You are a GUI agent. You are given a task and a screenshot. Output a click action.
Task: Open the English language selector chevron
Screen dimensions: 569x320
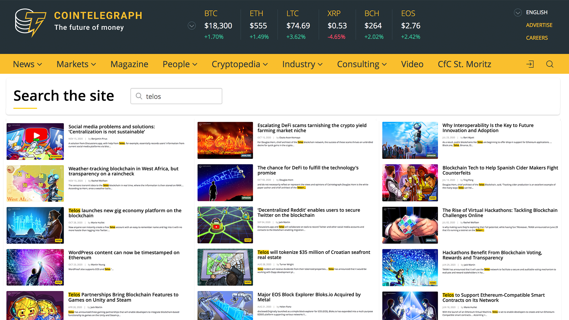click(518, 12)
